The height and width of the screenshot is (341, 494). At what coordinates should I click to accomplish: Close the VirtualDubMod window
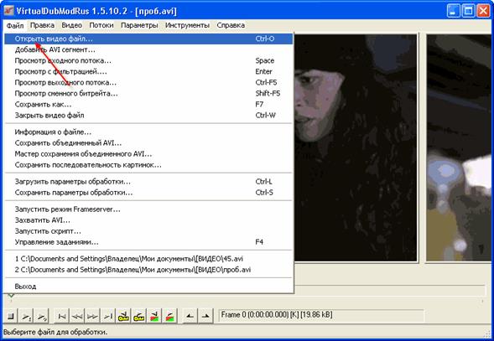pos(483,11)
